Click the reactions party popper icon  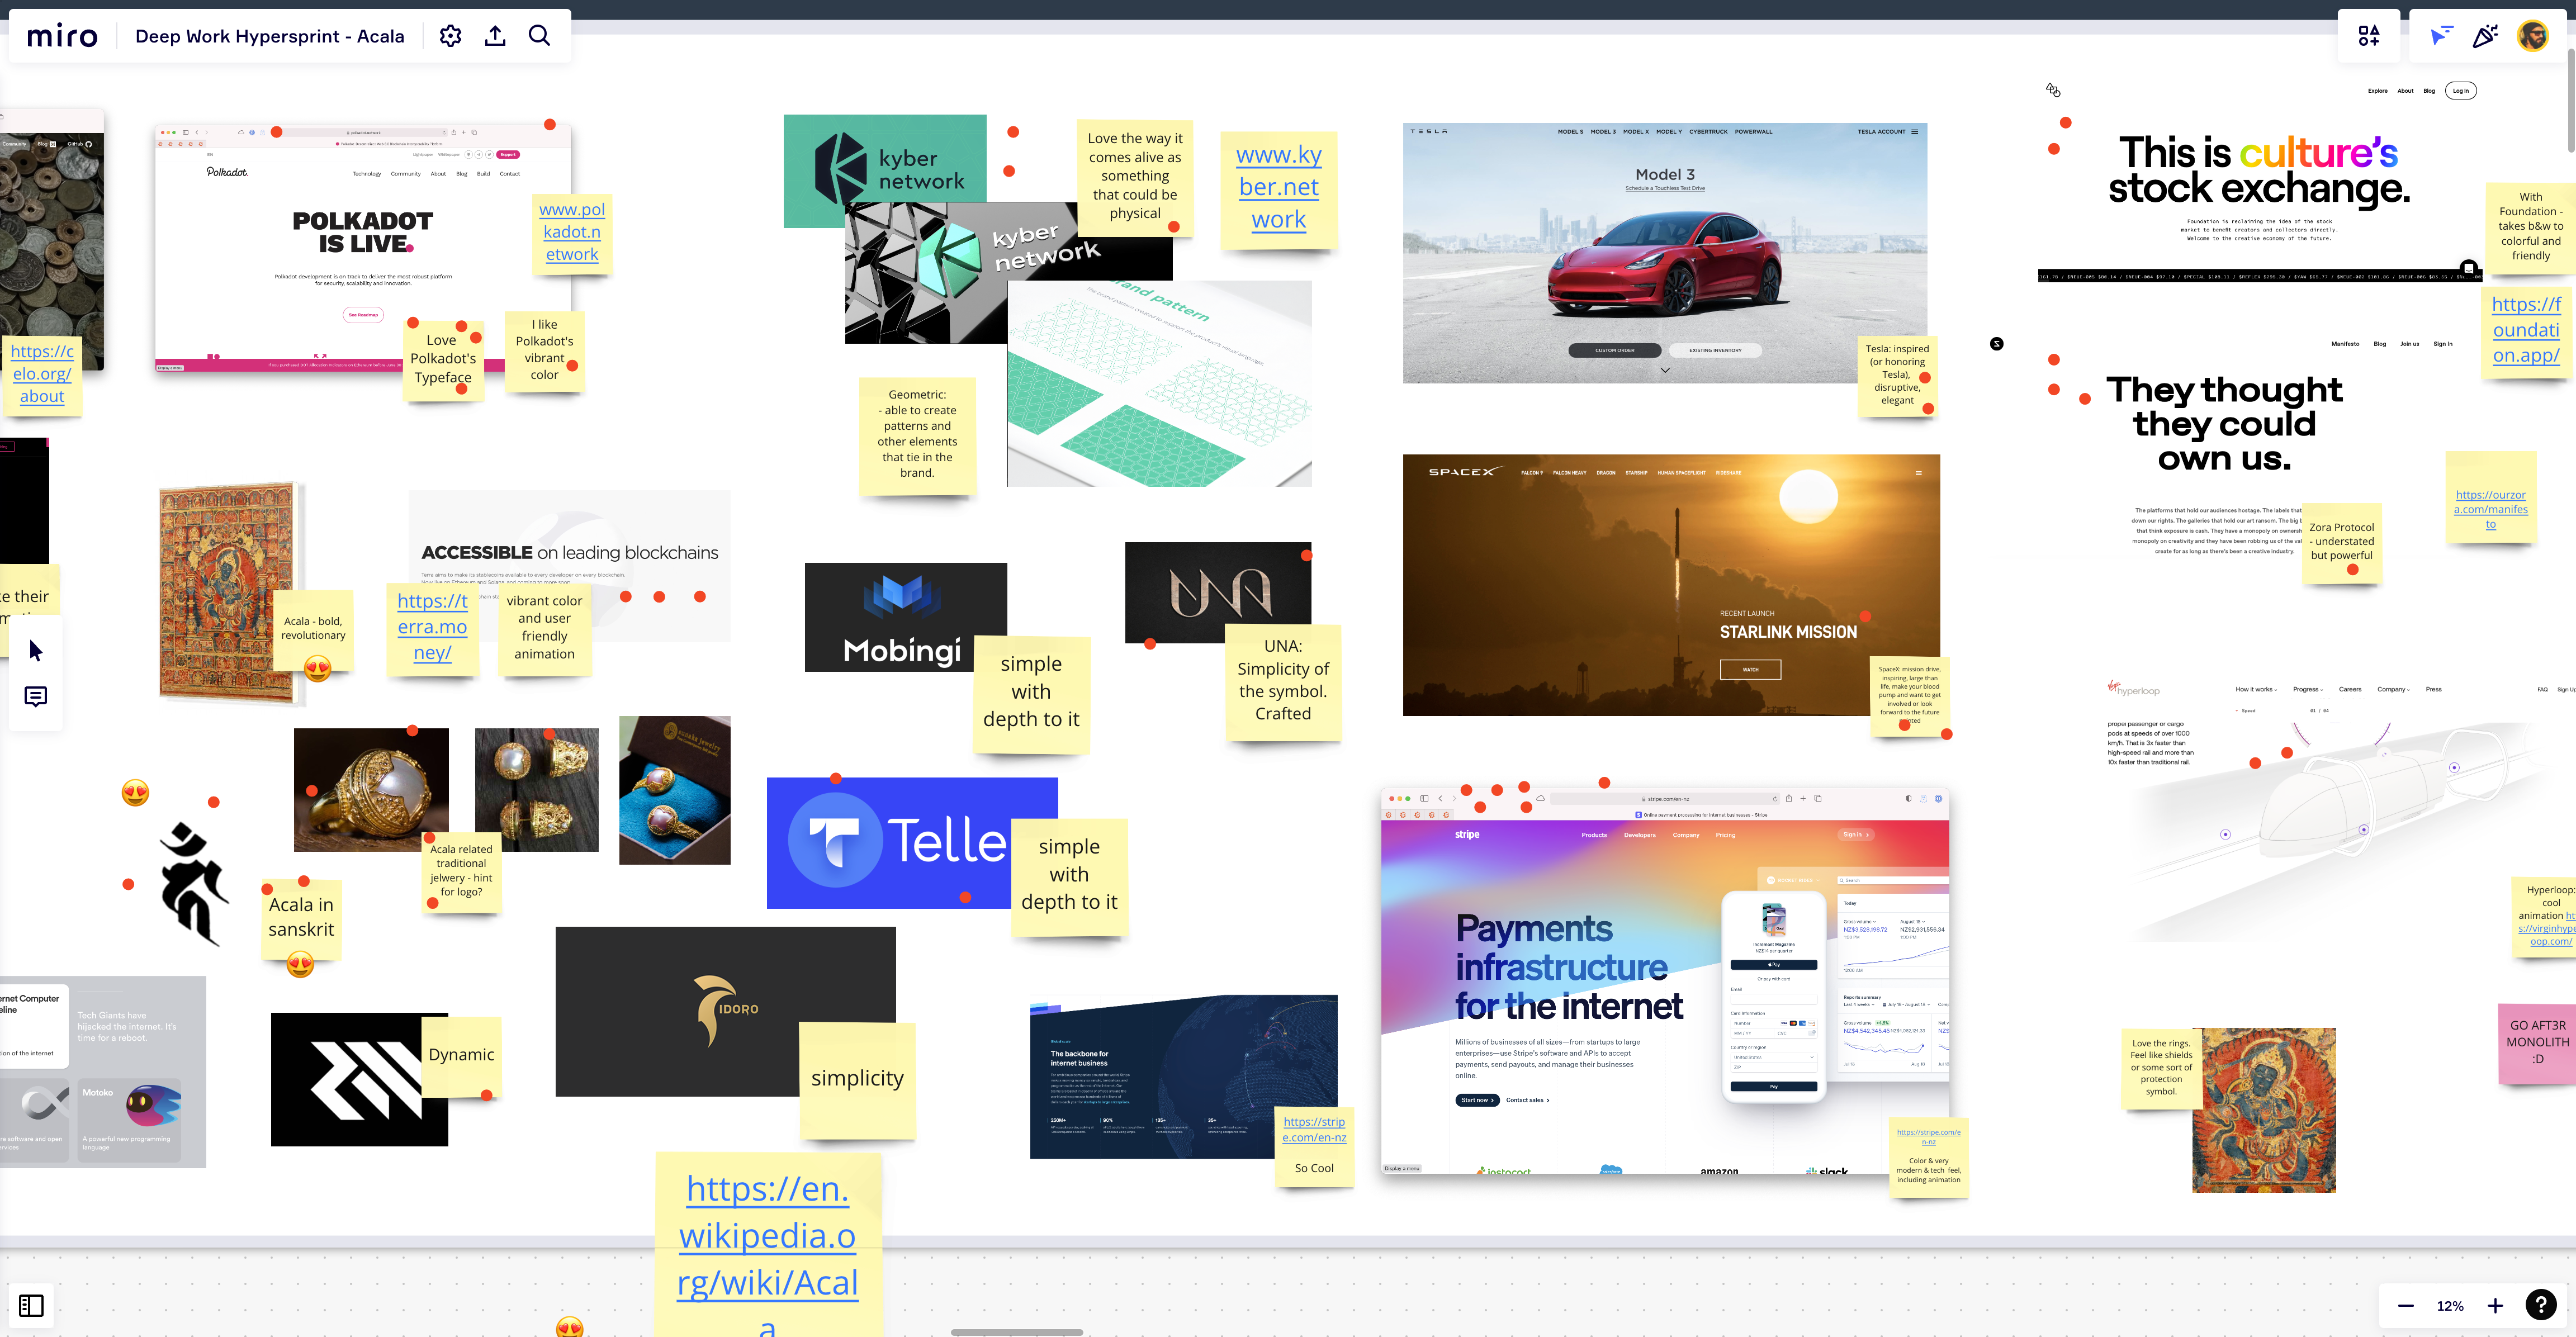(2486, 36)
